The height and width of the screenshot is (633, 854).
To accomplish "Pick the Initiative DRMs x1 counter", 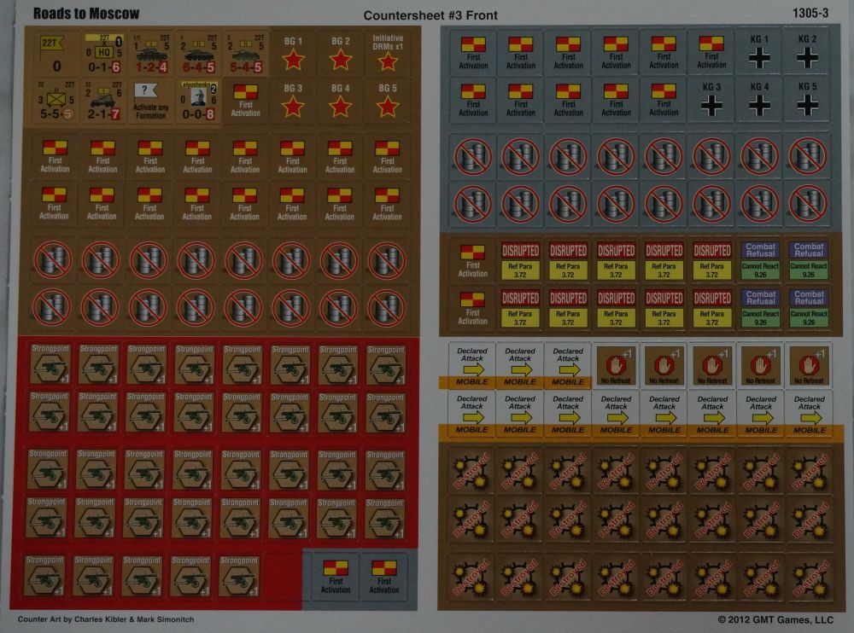I will pos(388,54).
